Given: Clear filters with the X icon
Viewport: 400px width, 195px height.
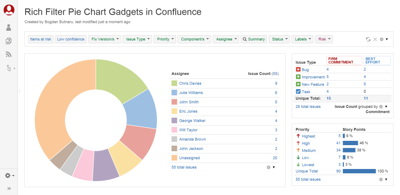Looking at the screenshot, I should (375, 39).
